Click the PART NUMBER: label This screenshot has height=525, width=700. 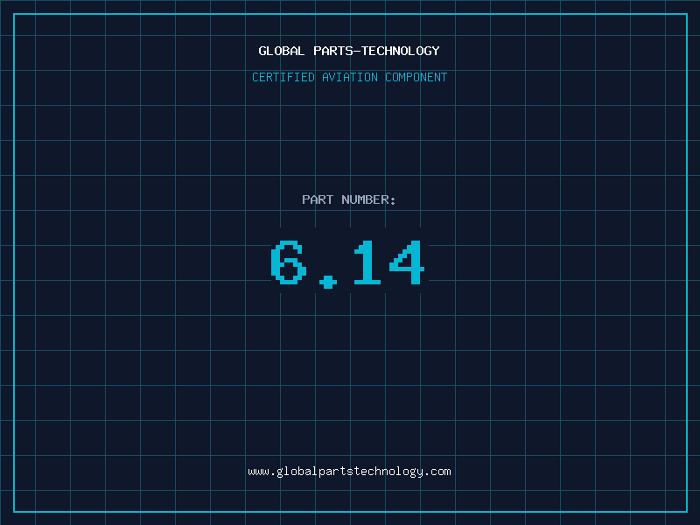(x=349, y=199)
